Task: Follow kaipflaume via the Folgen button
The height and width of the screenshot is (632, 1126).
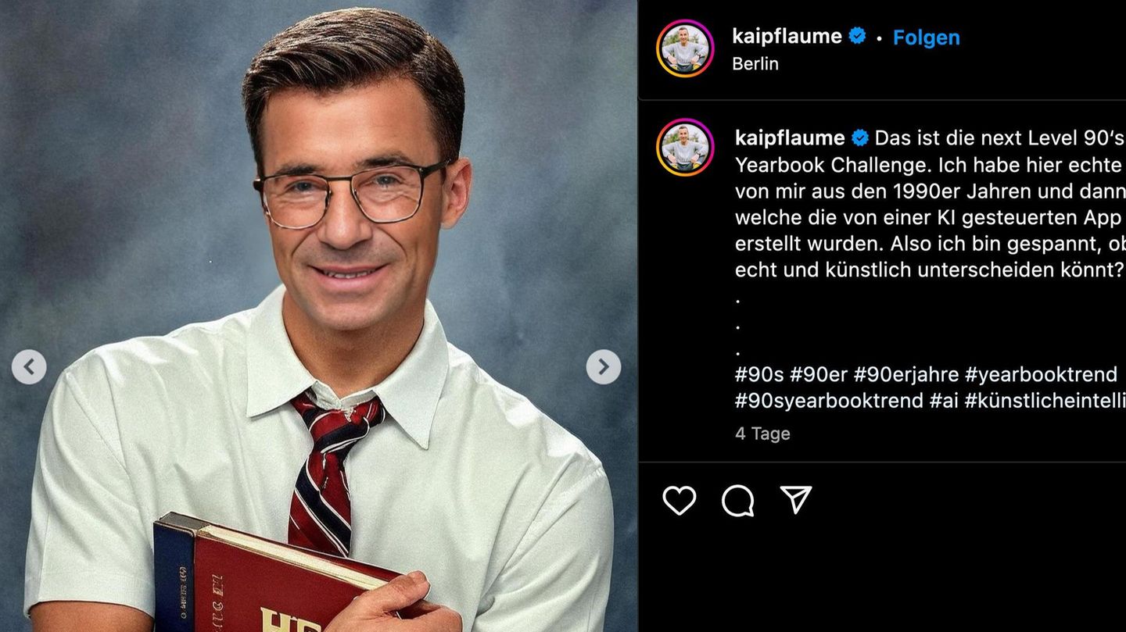Action: pos(926,37)
